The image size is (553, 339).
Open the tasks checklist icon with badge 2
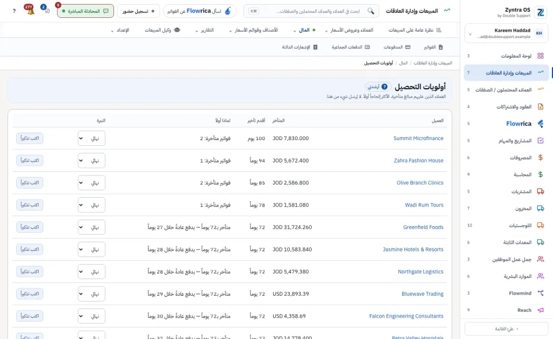click(46, 10)
